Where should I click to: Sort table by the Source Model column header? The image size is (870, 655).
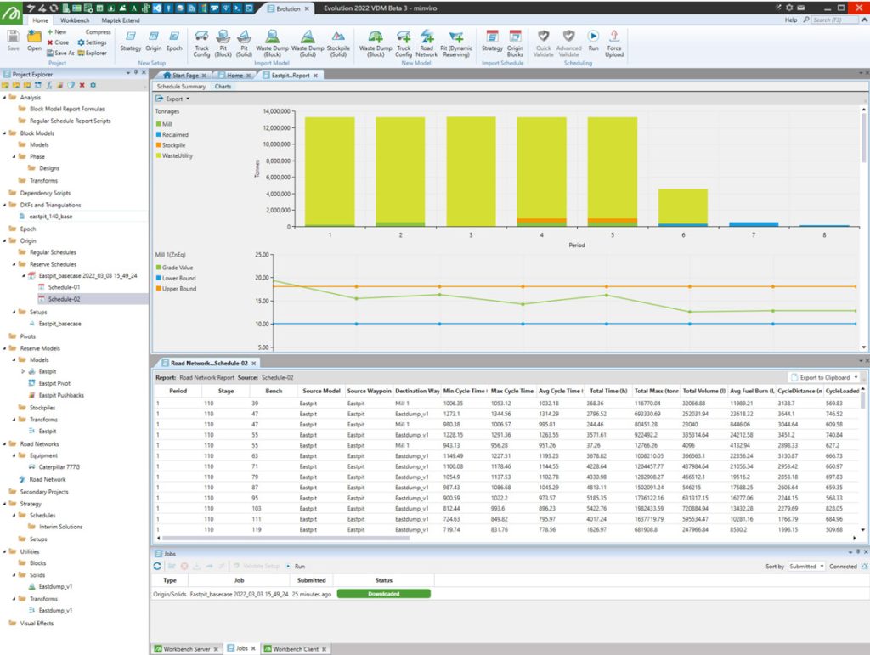(321, 391)
